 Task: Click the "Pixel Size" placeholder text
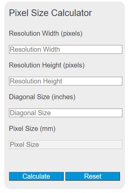pyautogui.click(x=24, y=145)
